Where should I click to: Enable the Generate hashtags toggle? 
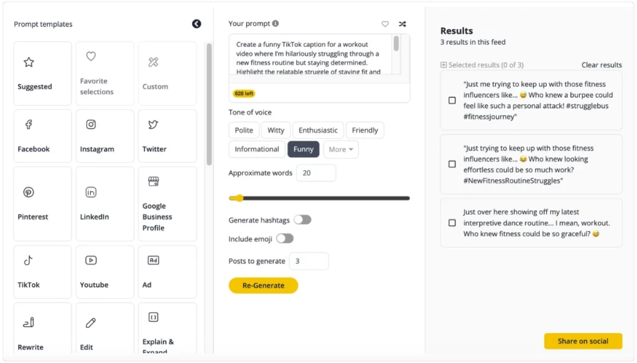303,219
